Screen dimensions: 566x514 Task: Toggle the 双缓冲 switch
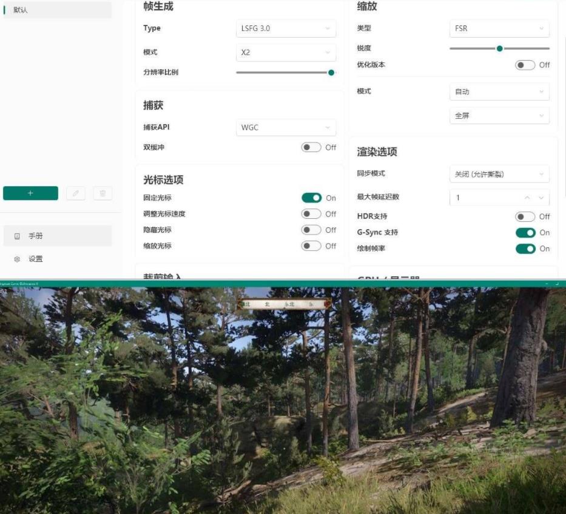[x=311, y=147]
